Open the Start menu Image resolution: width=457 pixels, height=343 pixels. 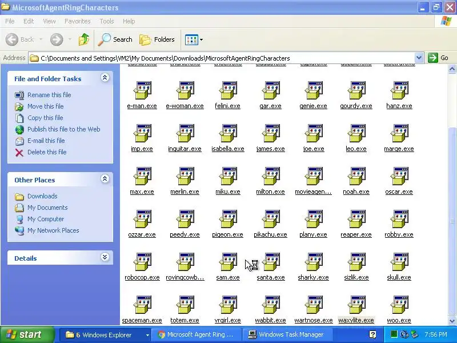click(27, 334)
